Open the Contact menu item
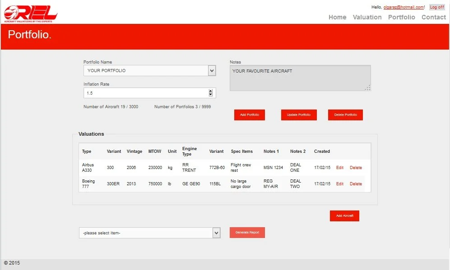 (x=434, y=17)
